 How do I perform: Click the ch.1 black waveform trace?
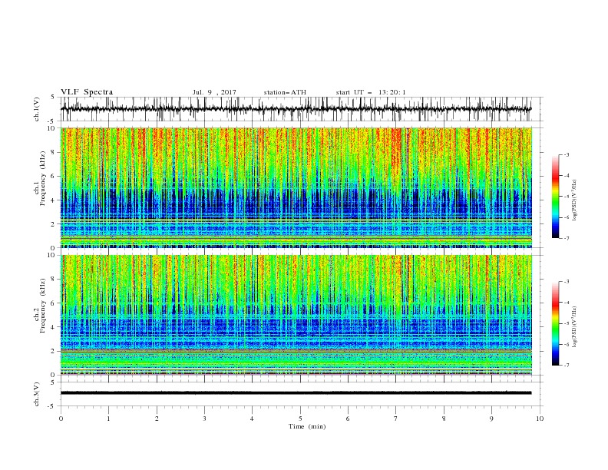click(296, 109)
